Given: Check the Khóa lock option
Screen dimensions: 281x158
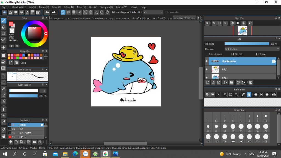Looking at the screenshot, I should tap(257, 54).
